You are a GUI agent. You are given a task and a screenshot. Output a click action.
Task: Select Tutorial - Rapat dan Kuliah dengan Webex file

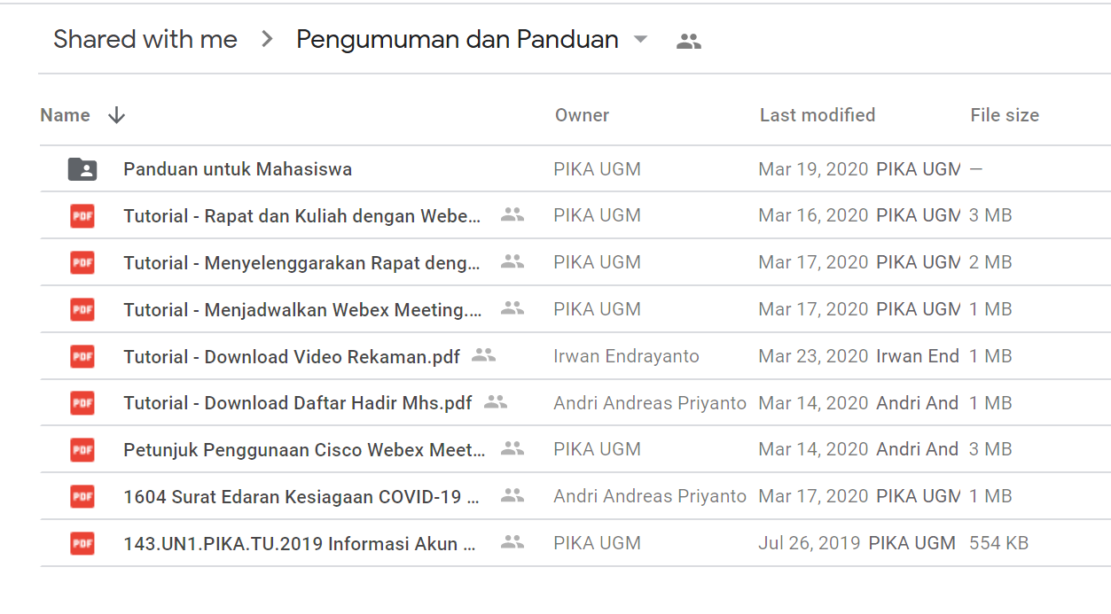[302, 215]
